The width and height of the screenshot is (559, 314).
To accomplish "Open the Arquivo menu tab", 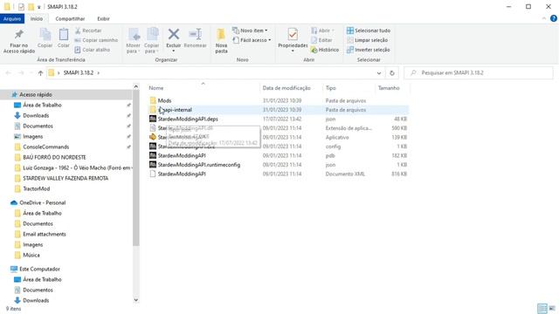I will click(12, 18).
